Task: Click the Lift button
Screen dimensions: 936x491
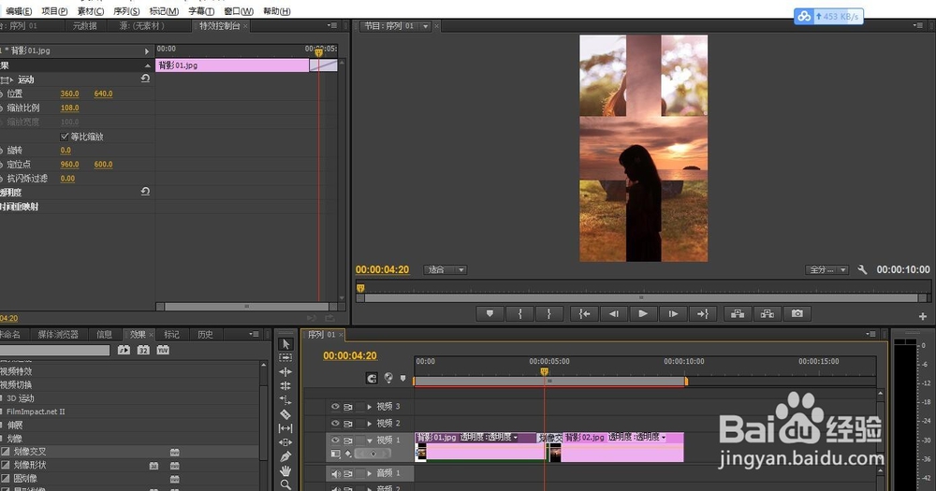Action: tap(738, 314)
